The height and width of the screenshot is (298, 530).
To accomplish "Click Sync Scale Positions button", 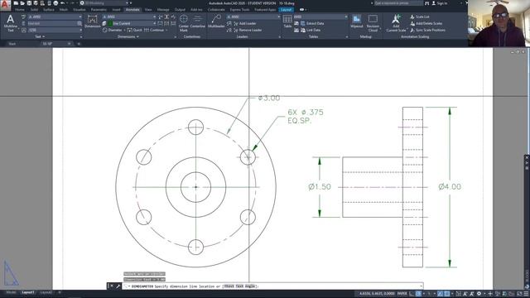I will pyautogui.click(x=427, y=30).
